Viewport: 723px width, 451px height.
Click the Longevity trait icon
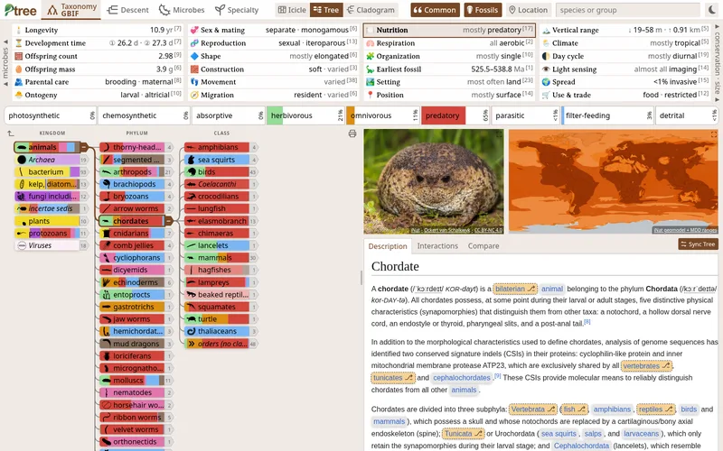click(18, 30)
